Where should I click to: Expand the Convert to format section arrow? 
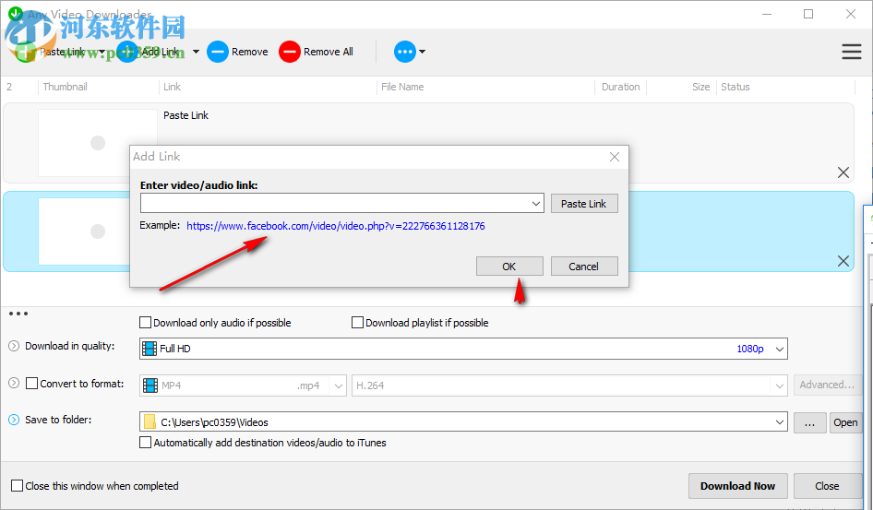tap(14, 384)
